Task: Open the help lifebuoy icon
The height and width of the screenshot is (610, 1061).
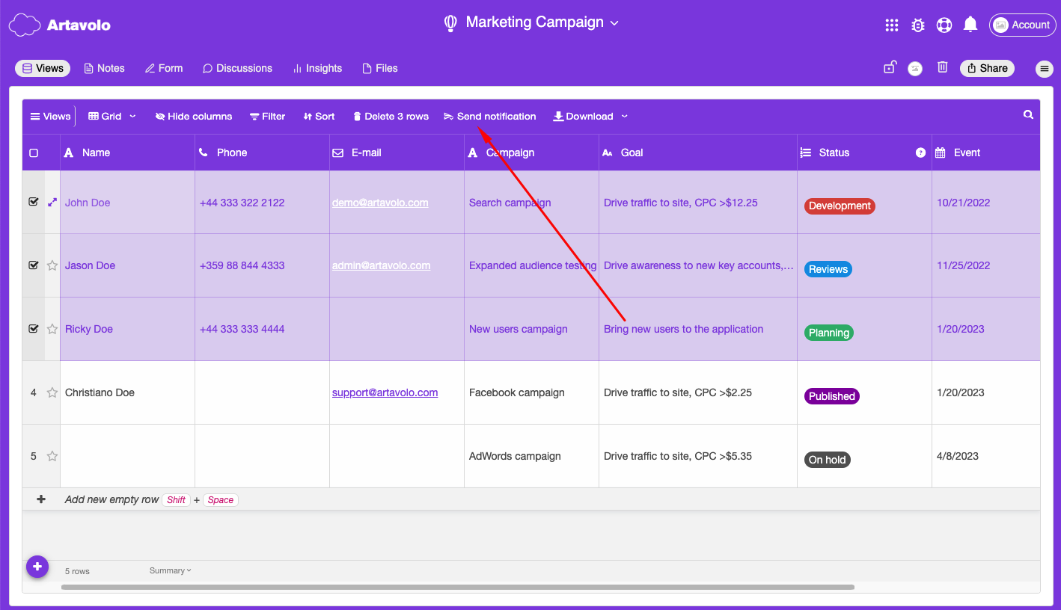Action: click(944, 25)
